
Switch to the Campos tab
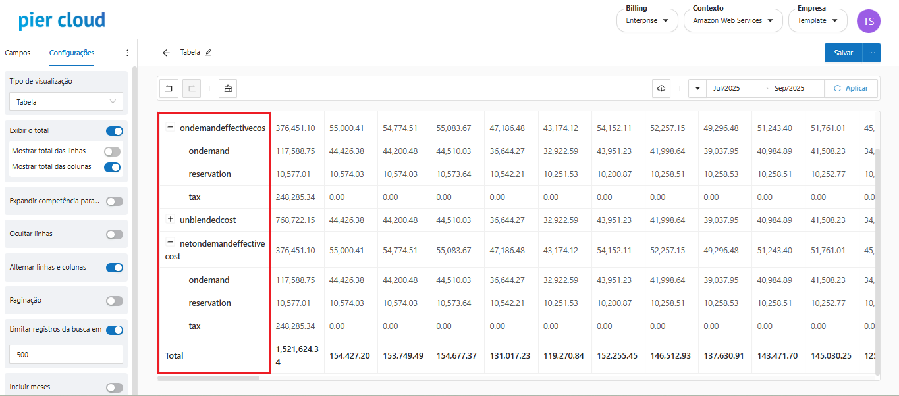(x=18, y=53)
